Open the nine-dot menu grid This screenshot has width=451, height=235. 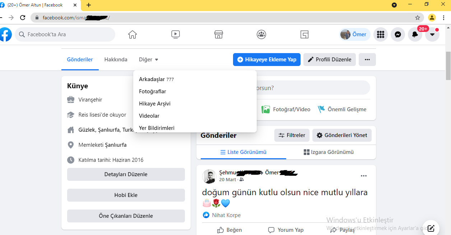pos(381,34)
